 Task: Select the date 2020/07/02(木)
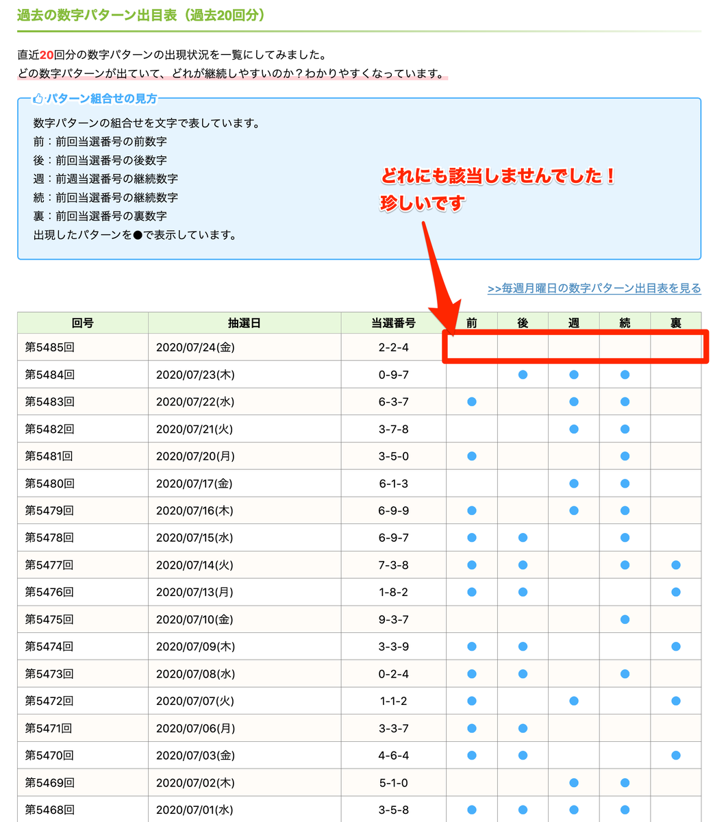click(196, 782)
